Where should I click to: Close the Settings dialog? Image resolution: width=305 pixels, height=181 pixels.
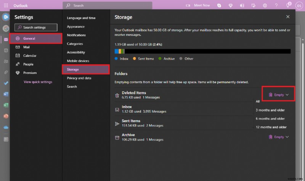pyautogui.click(x=288, y=17)
